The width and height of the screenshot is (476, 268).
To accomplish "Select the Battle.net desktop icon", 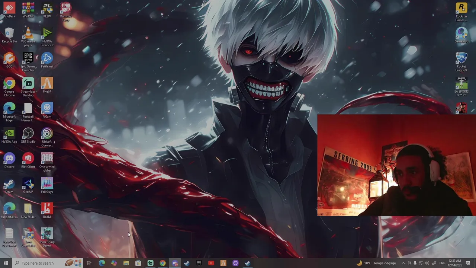I will pos(47,60).
